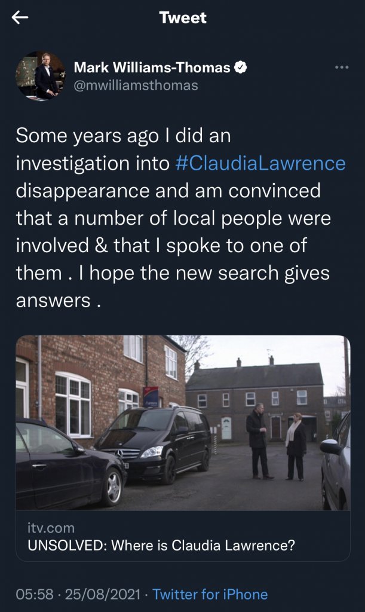Viewport: 365px width, 612px height.
Task: Open the "Twitter for iPhone" source link
Action: [210, 594]
